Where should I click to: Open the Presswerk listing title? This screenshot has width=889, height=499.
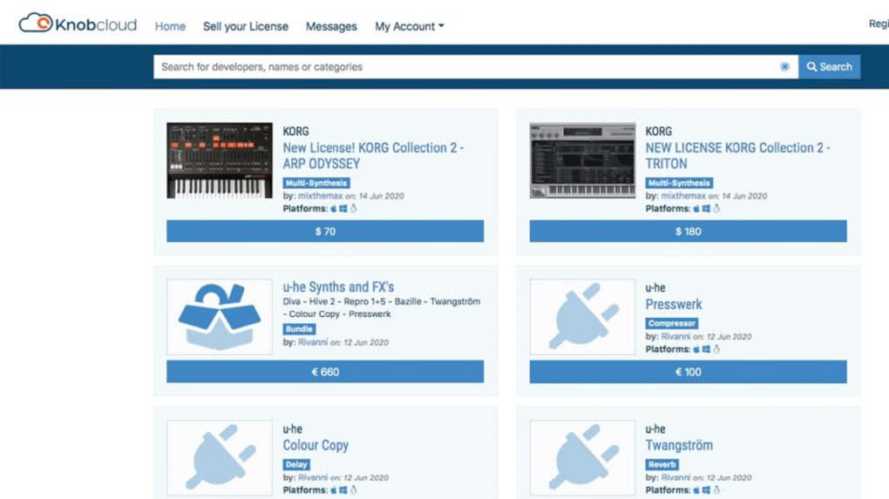coord(674,304)
